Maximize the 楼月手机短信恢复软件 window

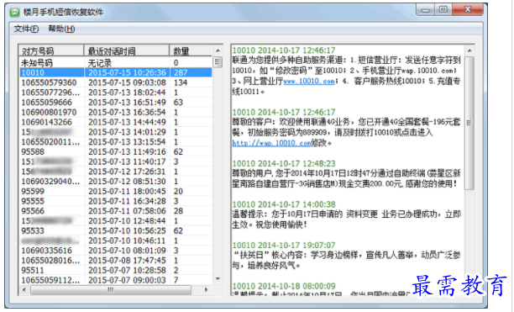[443, 9]
